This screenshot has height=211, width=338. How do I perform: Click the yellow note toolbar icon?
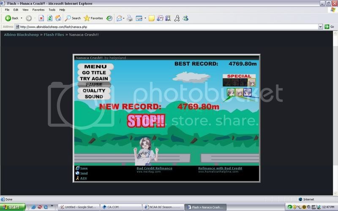click(x=152, y=18)
